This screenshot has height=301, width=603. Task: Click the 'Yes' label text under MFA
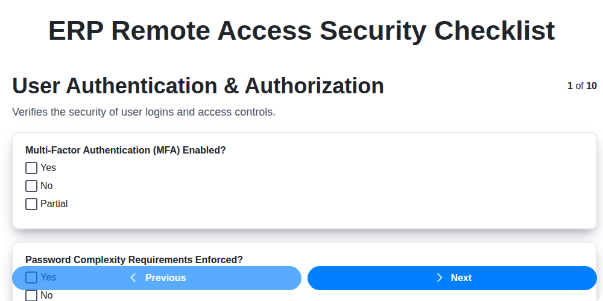pyautogui.click(x=48, y=168)
